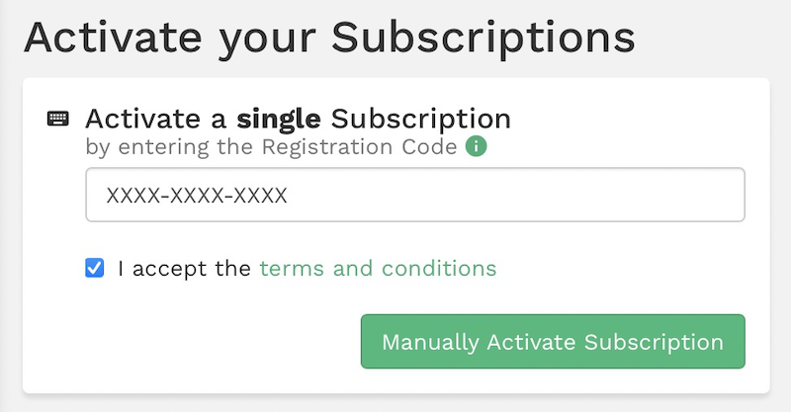Click the "Activate your Subscriptions" page title
The image size is (791, 412).
(328, 38)
